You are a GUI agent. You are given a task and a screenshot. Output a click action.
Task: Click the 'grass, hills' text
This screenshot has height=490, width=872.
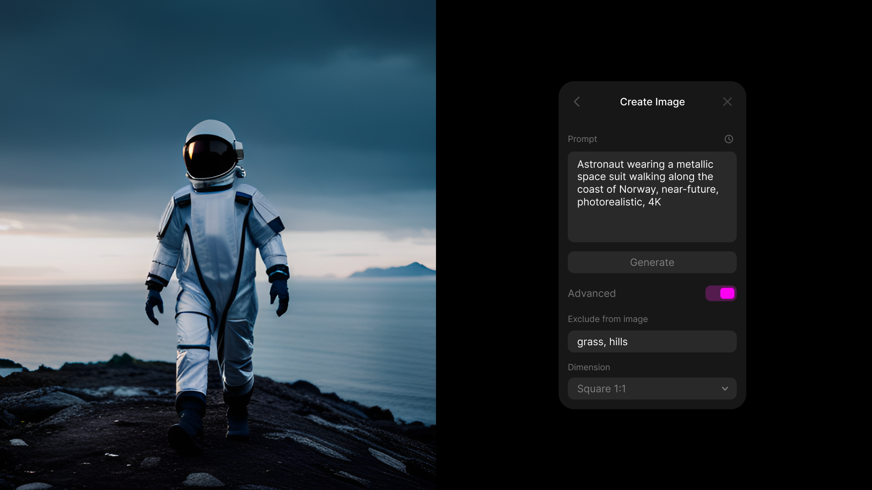(602, 342)
